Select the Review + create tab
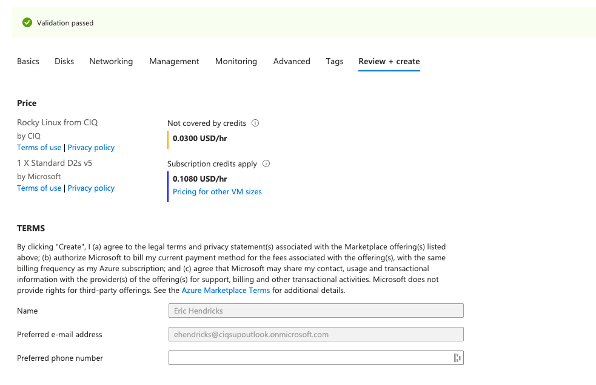The width and height of the screenshot is (596, 385). 389,61
